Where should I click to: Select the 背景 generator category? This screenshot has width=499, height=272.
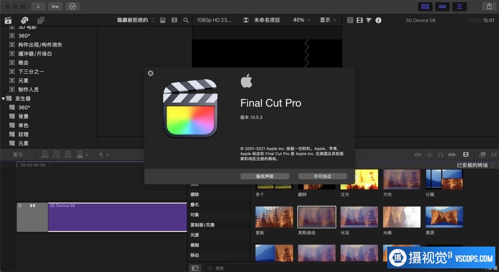pyautogui.click(x=23, y=116)
